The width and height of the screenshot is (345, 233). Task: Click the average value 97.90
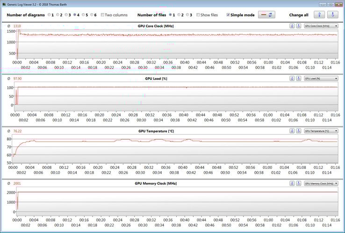click(x=17, y=79)
